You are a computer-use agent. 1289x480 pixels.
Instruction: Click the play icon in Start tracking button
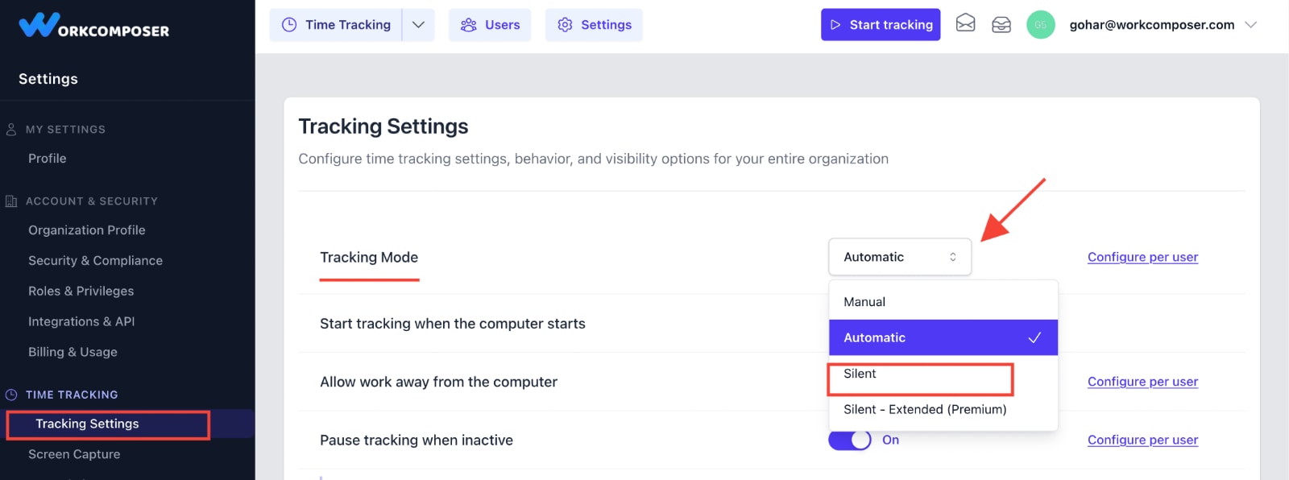[x=835, y=25]
